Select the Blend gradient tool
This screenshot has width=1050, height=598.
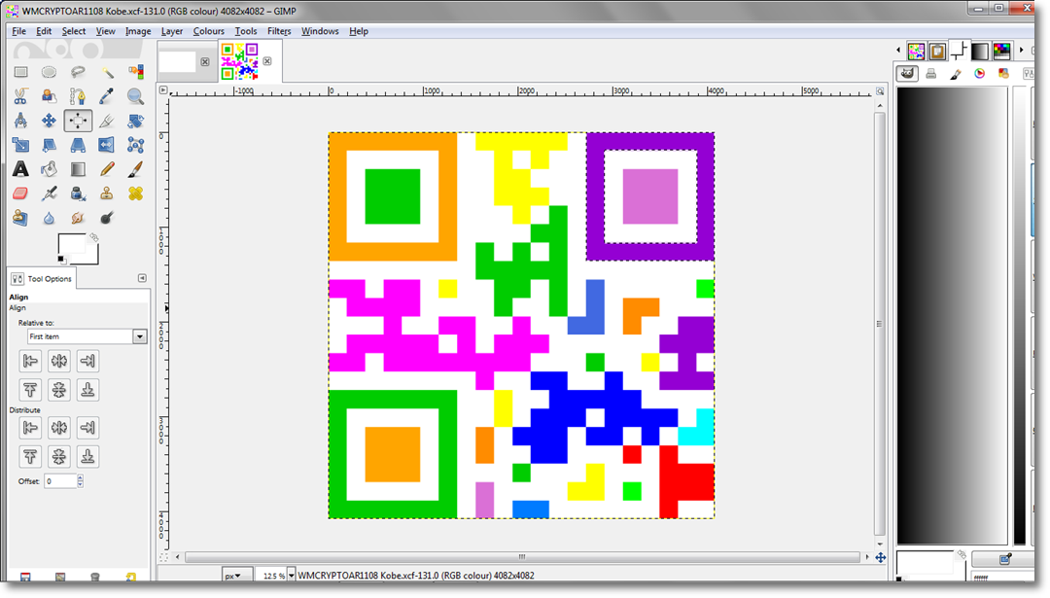point(78,169)
